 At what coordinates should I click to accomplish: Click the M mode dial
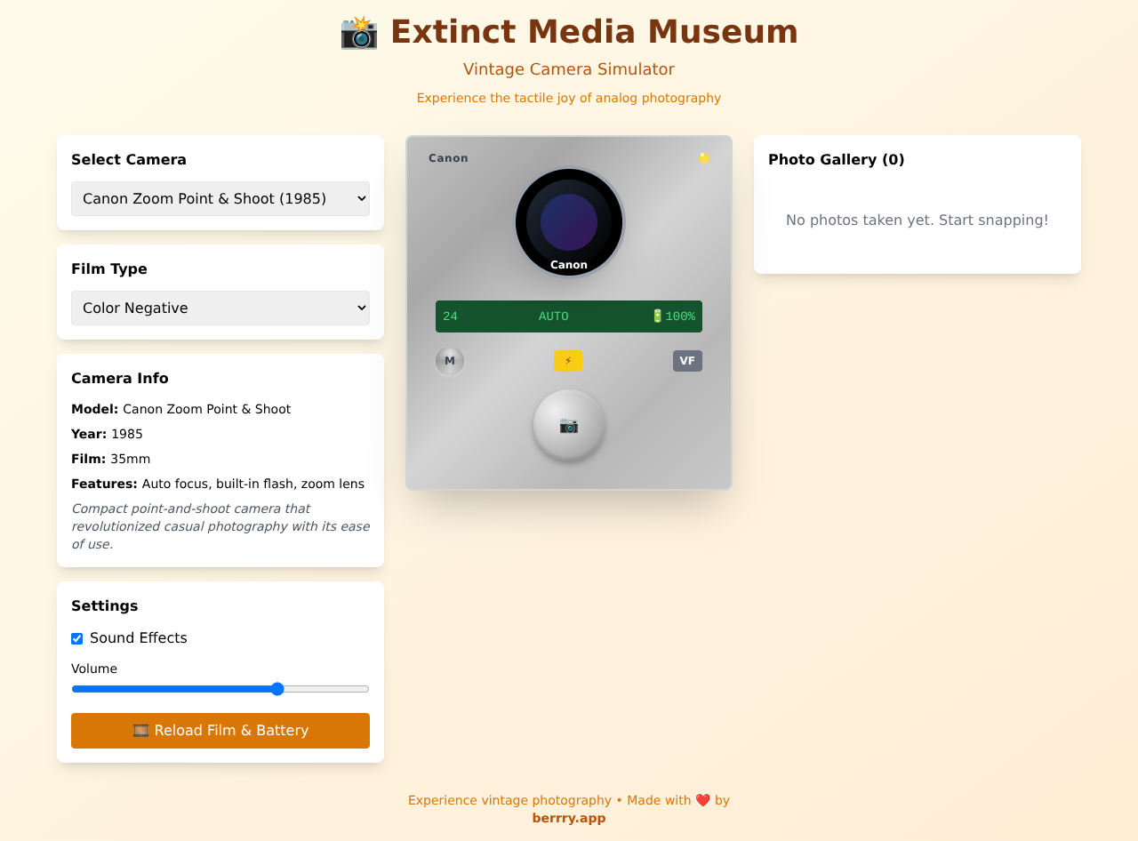click(x=450, y=361)
